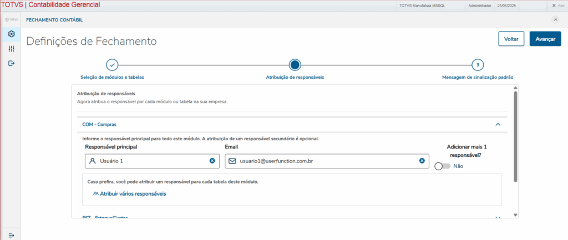The width and height of the screenshot is (568, 240).
Task: Click the vertical scrollbar thumb of the panel
Action: point(515,136)
